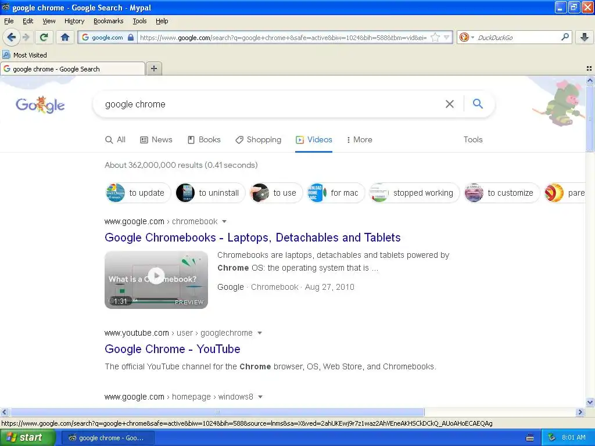The width and height of the screenshot is (595, 446).
Task: Click the browser Forward arrow button
Action: [26, 37]
